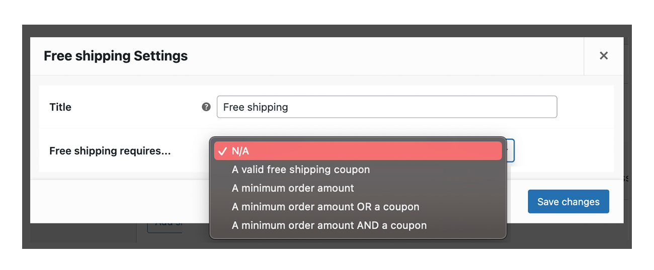This screenshot has width=654, height=270.
Task: Click the Free shipping Settings heading
Action: pos(116,56)
